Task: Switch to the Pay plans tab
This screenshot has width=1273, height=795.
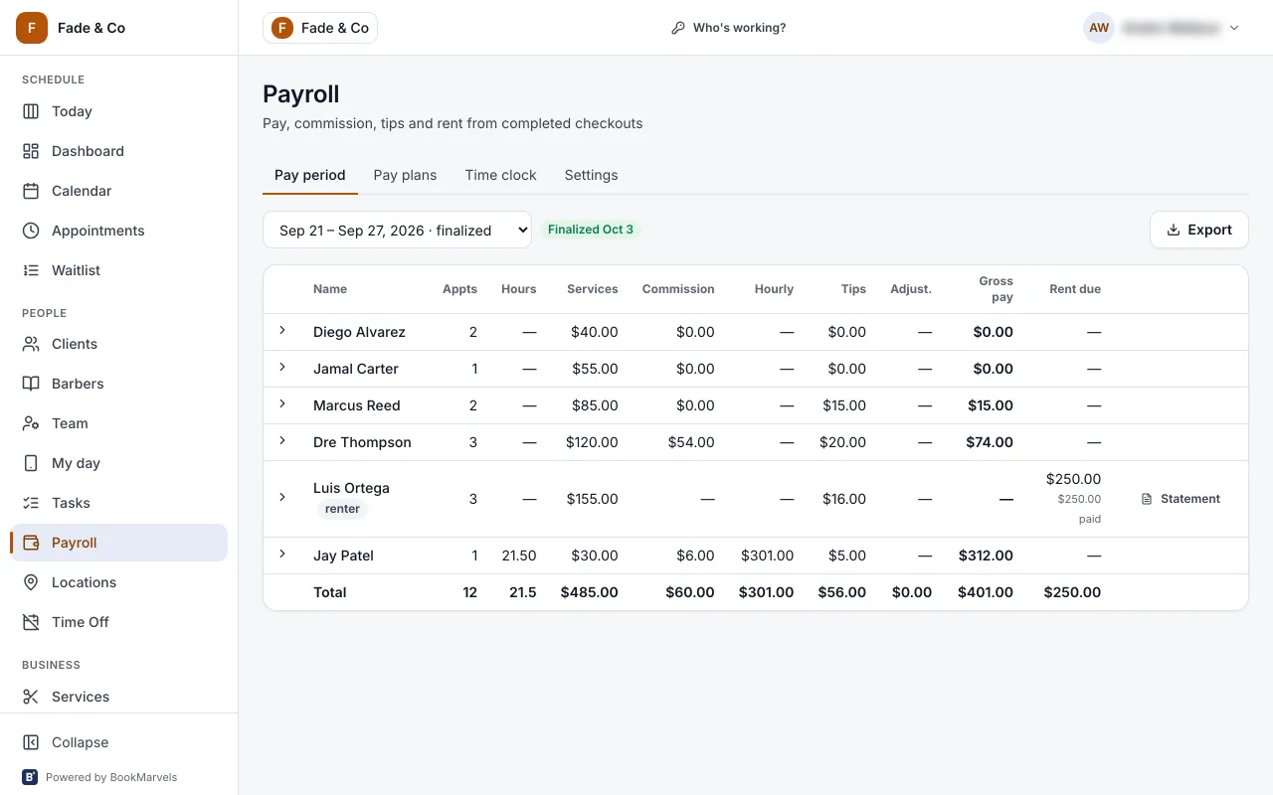Action: [x=405, y=175]
